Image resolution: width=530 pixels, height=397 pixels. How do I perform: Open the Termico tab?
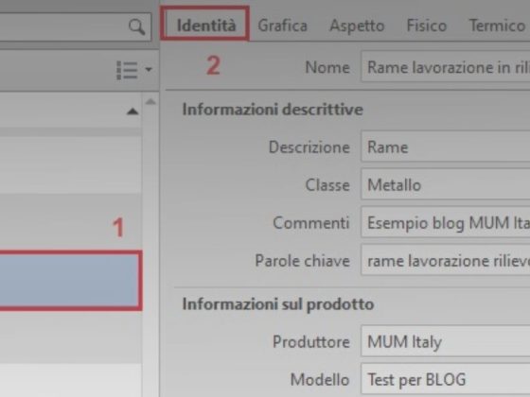click(x=497, y=26)
